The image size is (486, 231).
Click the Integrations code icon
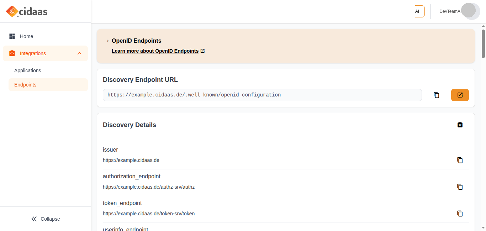tap(12, 53)
